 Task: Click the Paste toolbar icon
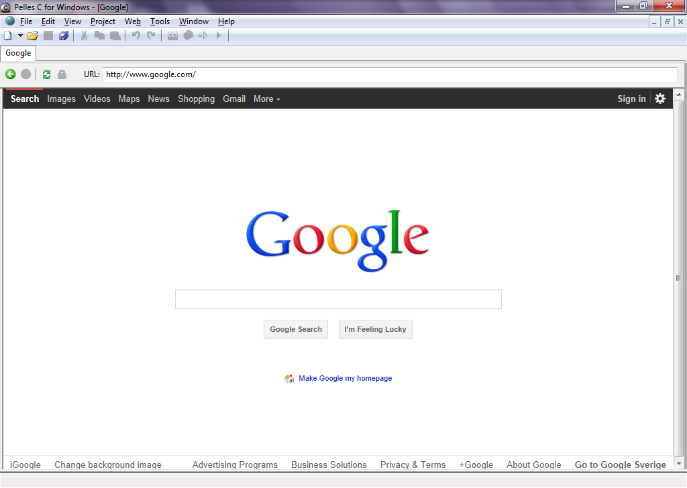[115, 36]
